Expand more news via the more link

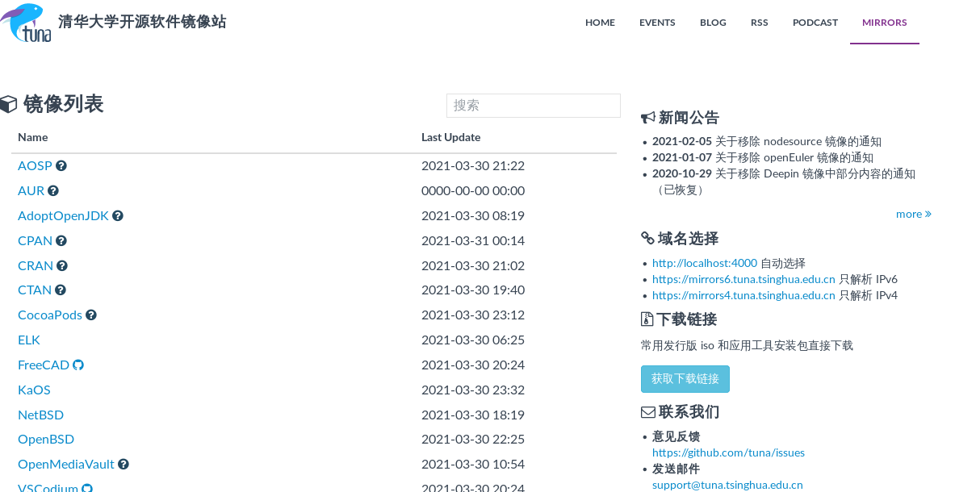pyautogui.click(x=913, y=214)
